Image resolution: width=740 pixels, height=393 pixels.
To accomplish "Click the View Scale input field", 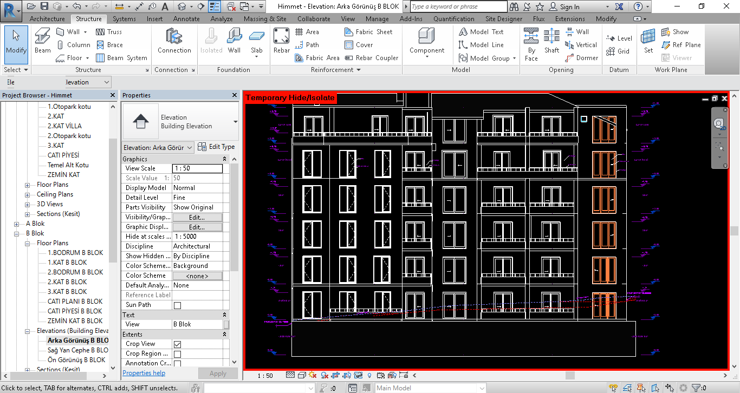I will tap(197, 168).
